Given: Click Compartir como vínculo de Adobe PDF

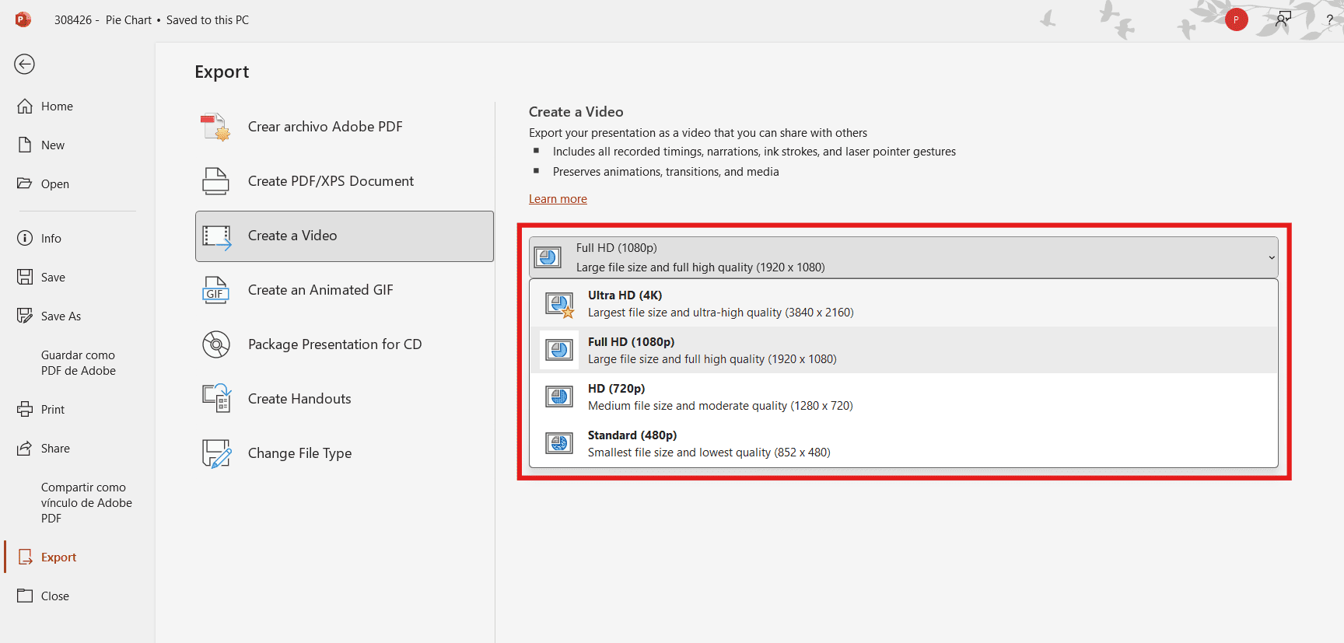Looking at the screenshot, I should (86, 502).
